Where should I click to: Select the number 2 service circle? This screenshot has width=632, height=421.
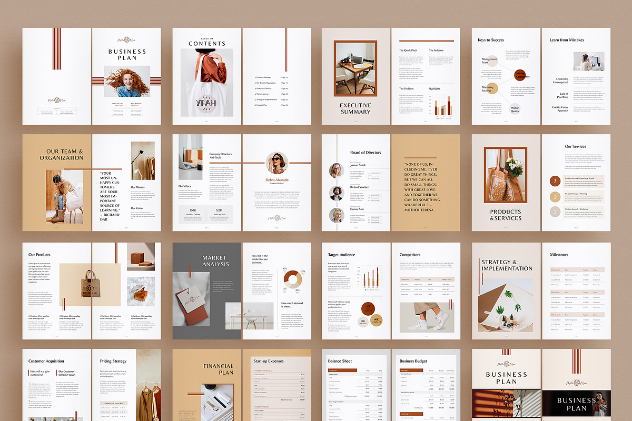[555, 196]
